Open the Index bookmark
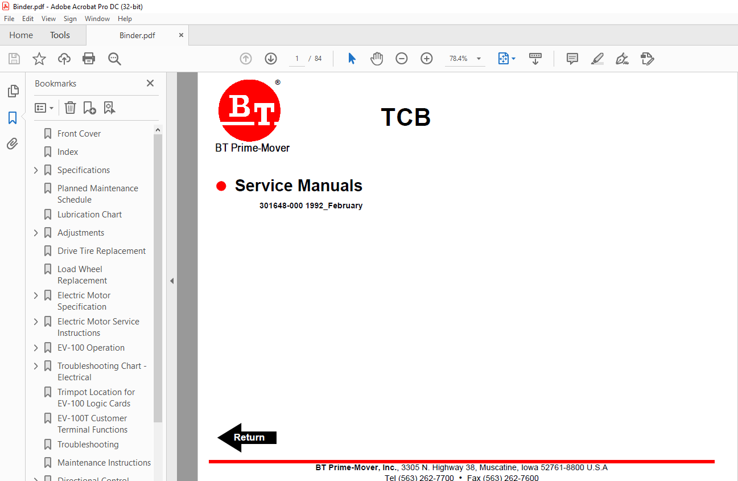 pyautogui.click(x=68, y=152)
